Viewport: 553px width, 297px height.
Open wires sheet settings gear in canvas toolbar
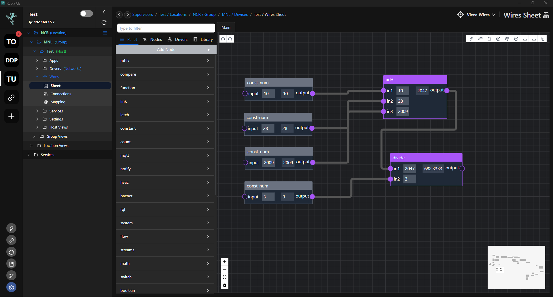[x=507, y=39]
